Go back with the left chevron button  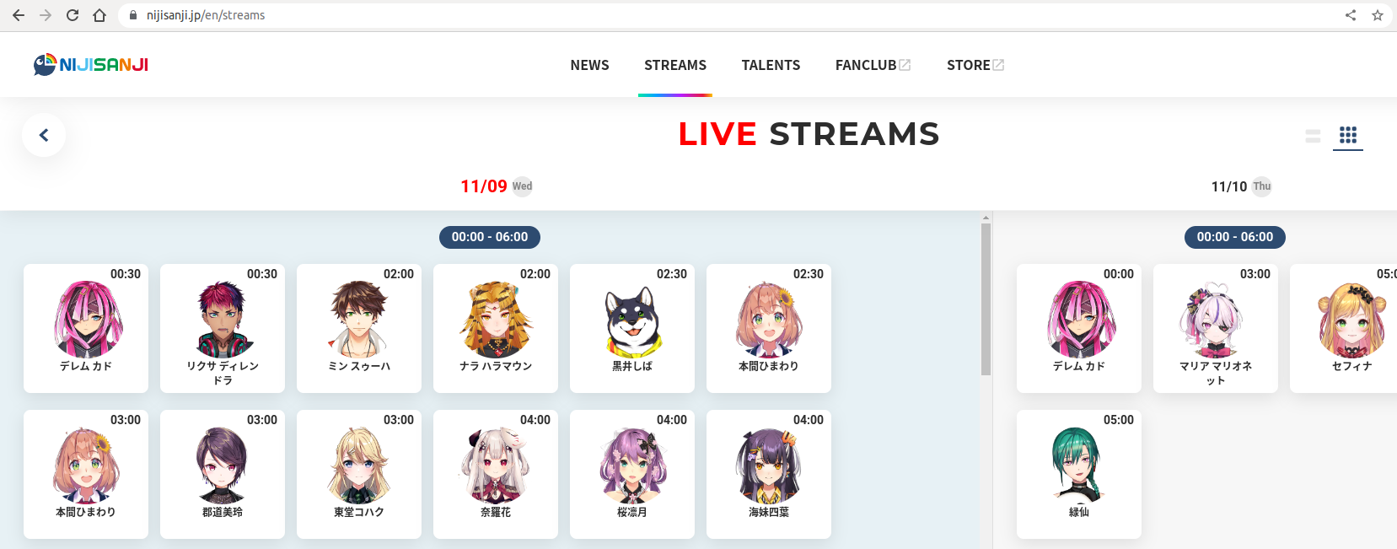pyautogui.click(x=44, y=135)
